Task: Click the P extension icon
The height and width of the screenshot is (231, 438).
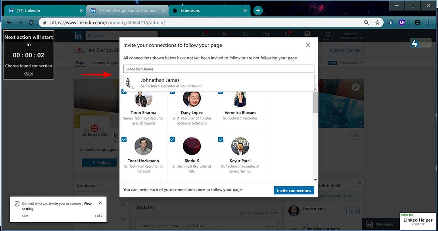Action: pyautogui.click(x=391, y=23)
